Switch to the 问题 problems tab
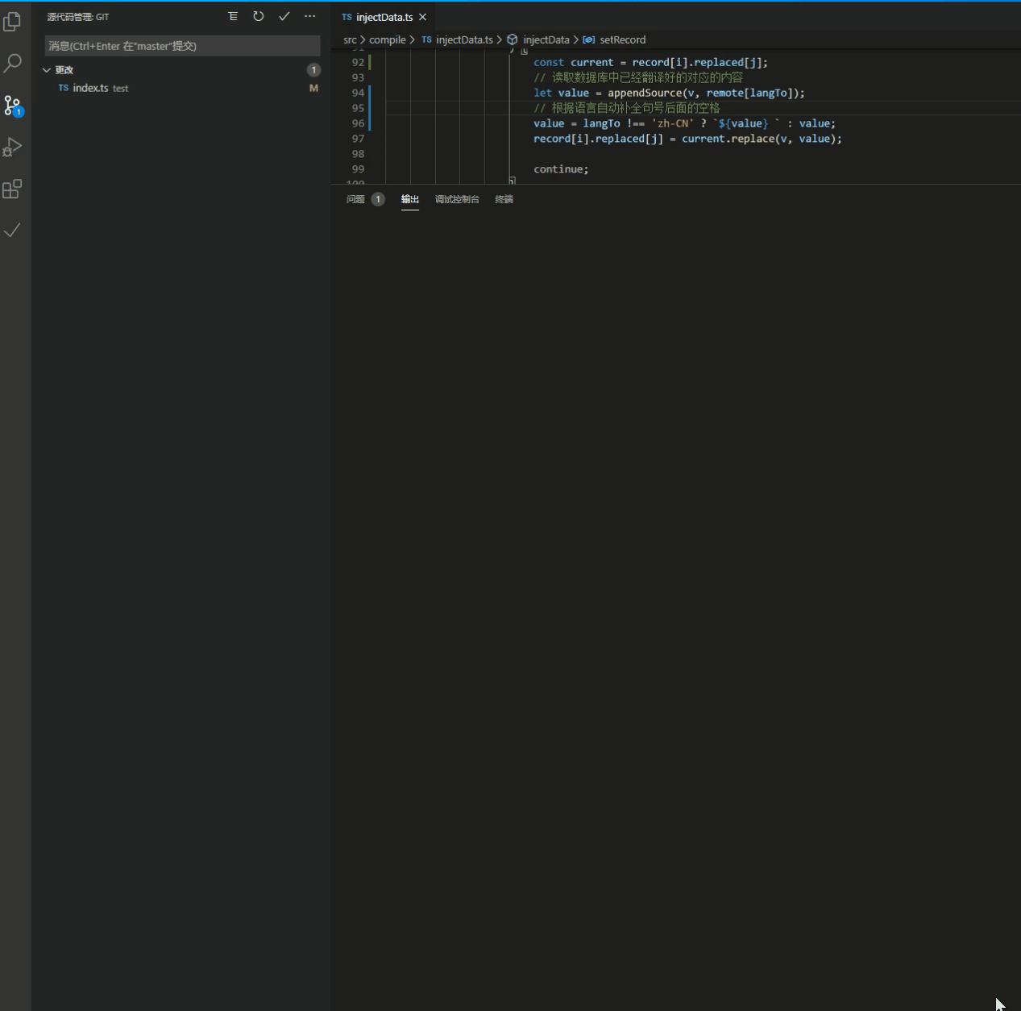1021x1011 pixels. pyautogui.click(x=355, y=199)
